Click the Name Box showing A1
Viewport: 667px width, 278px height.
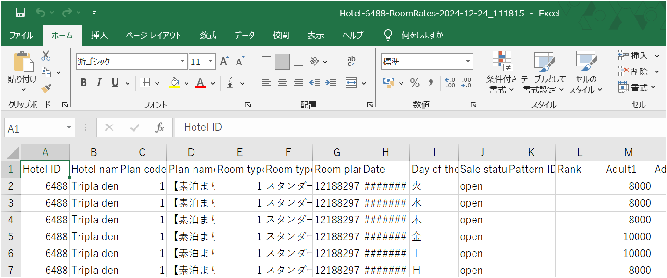click(x=39, y=128)
